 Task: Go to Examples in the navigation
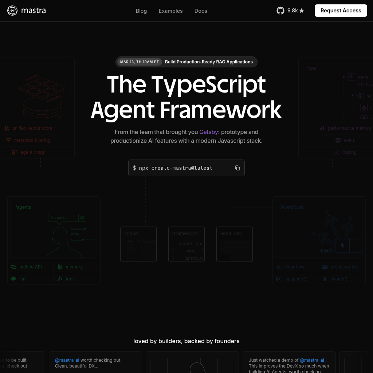coord(170,11)
